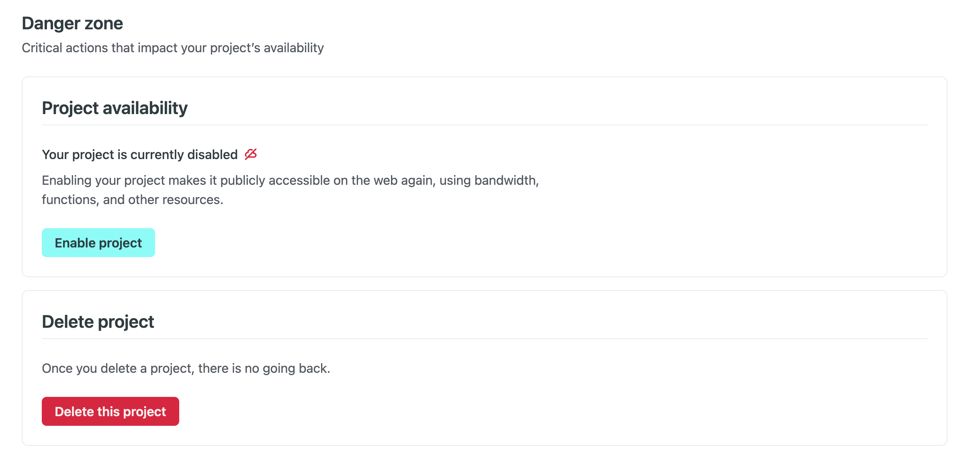Click the Danger zone heading

[72, 23]
